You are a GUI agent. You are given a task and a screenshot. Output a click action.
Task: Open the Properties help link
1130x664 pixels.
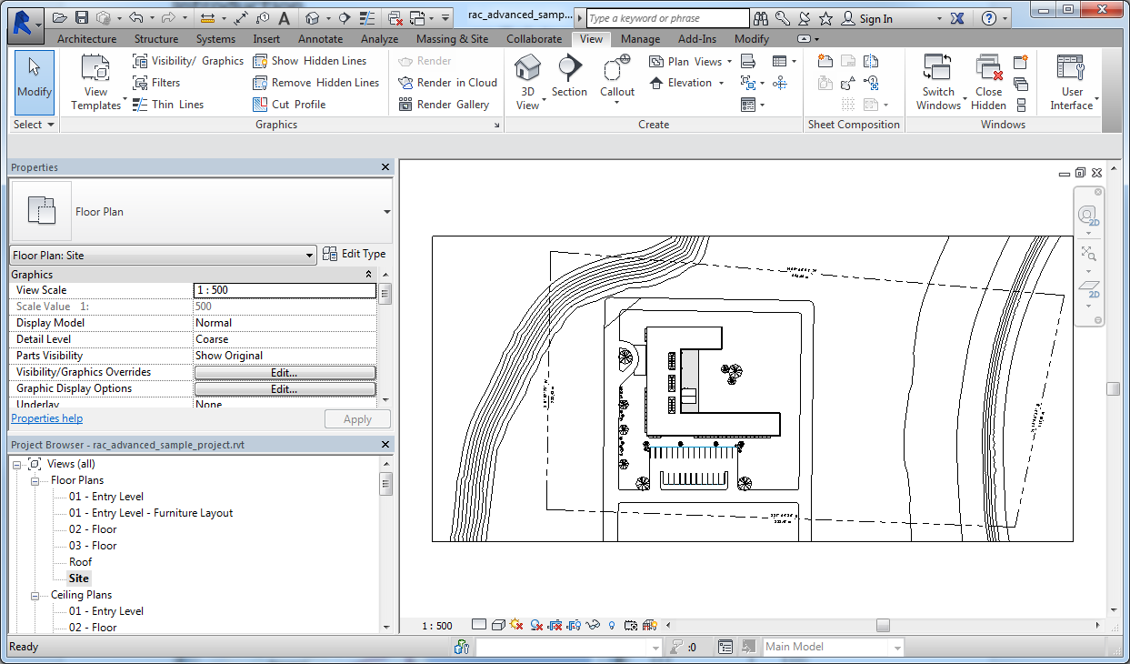tap(46, 418)
